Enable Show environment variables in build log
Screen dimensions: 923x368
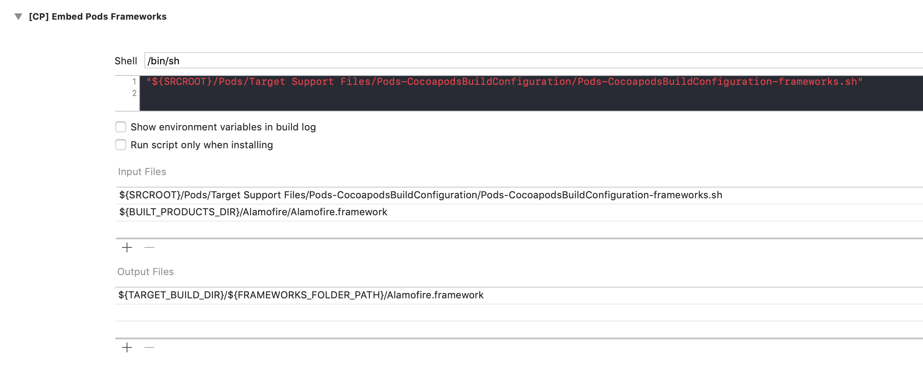point(121,127)
